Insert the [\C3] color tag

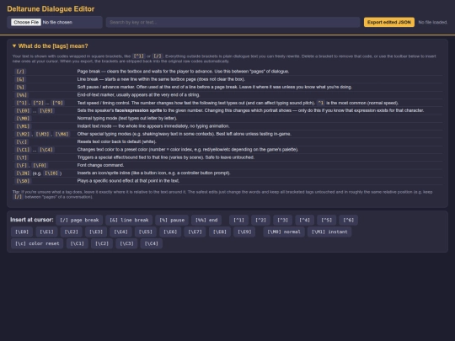[x=126, y=243]
